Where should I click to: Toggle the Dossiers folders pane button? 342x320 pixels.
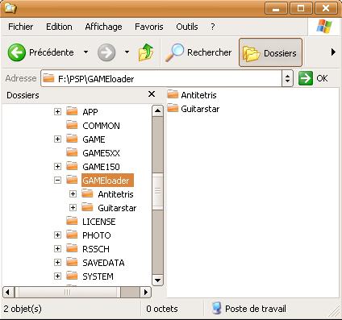tap(270, 52)
